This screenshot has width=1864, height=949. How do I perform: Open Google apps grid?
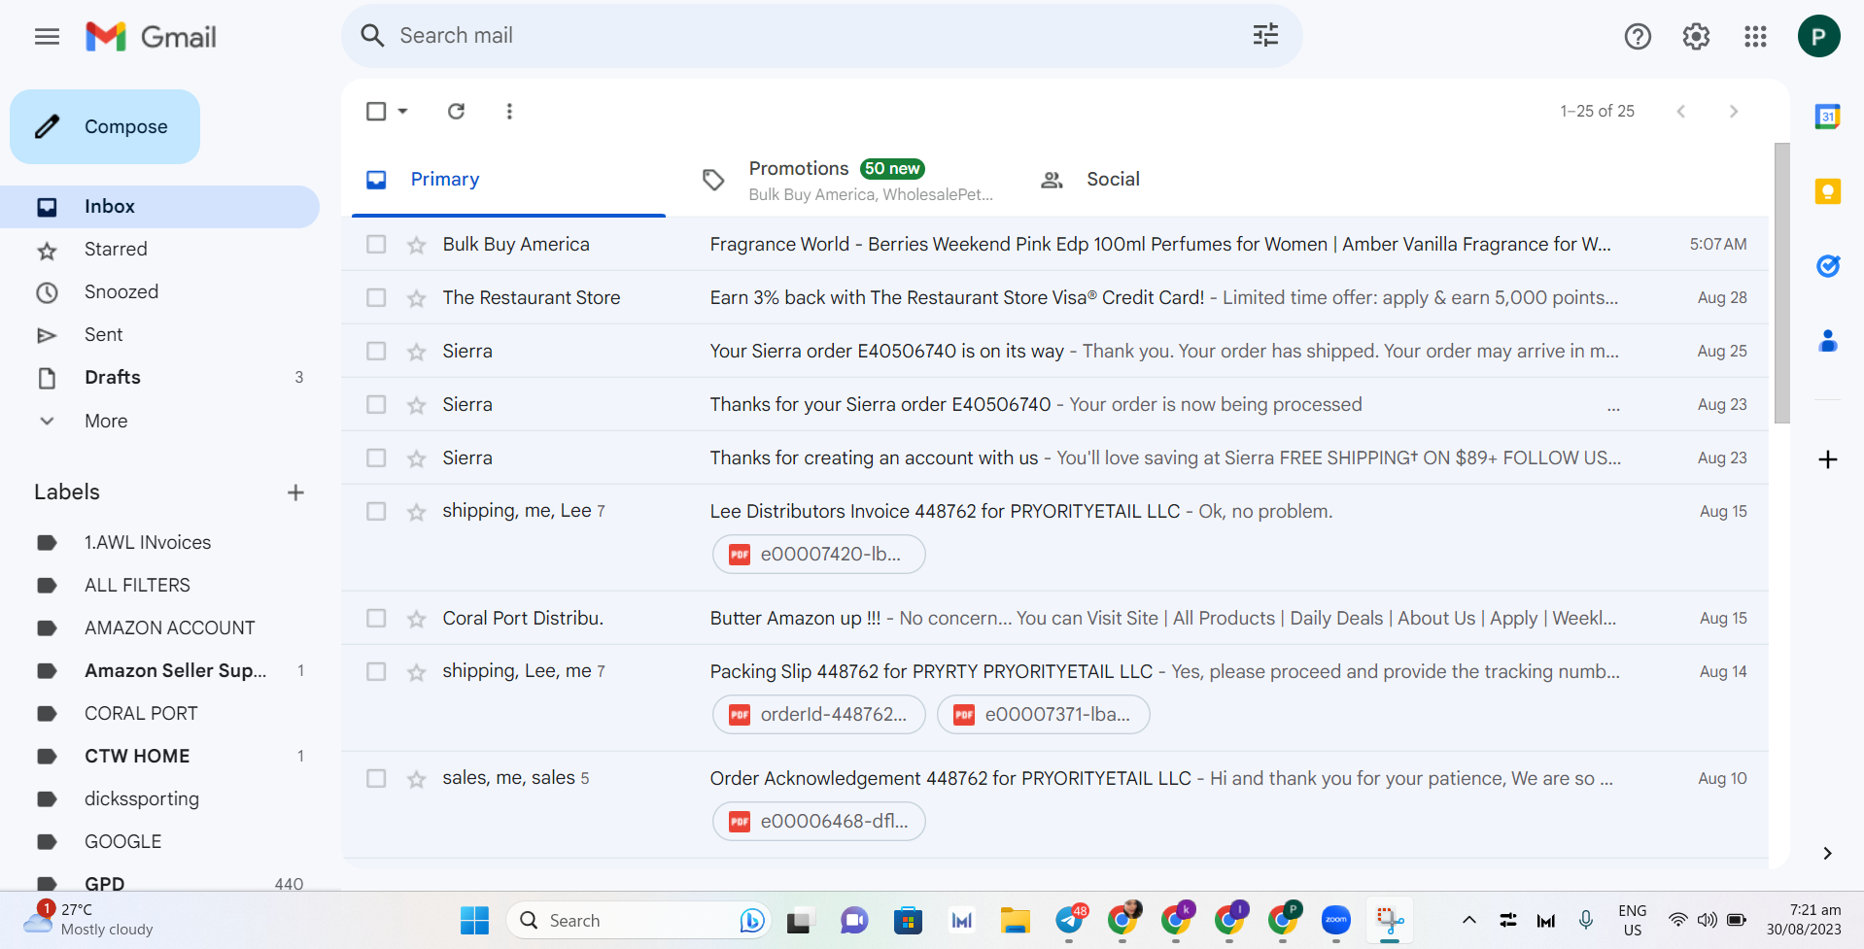click(1755, 37)
